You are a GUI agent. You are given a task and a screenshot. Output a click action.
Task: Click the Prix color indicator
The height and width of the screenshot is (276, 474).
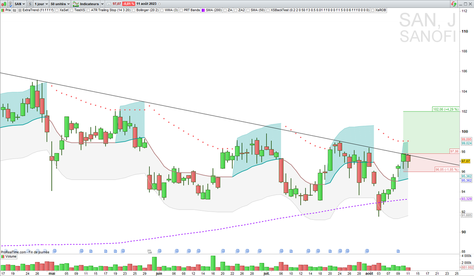coord(3,10)
